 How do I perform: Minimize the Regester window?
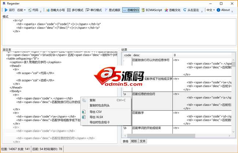211,4
